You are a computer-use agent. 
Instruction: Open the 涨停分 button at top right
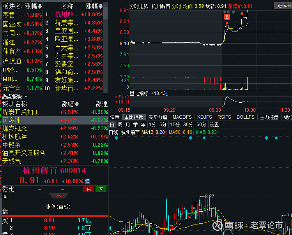tap(283, 6)
